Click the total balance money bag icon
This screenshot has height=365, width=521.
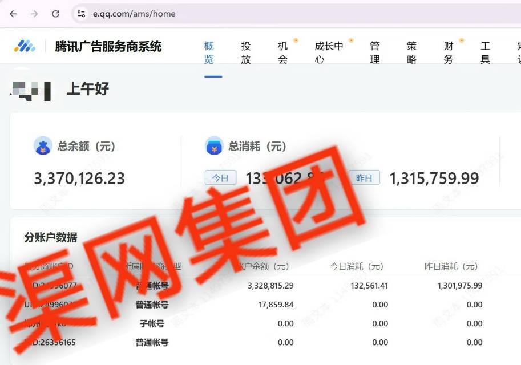[43, 146]
